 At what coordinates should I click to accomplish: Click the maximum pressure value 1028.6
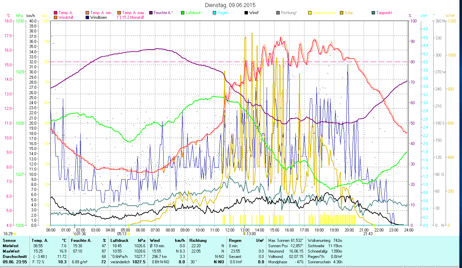pos(139,251)
